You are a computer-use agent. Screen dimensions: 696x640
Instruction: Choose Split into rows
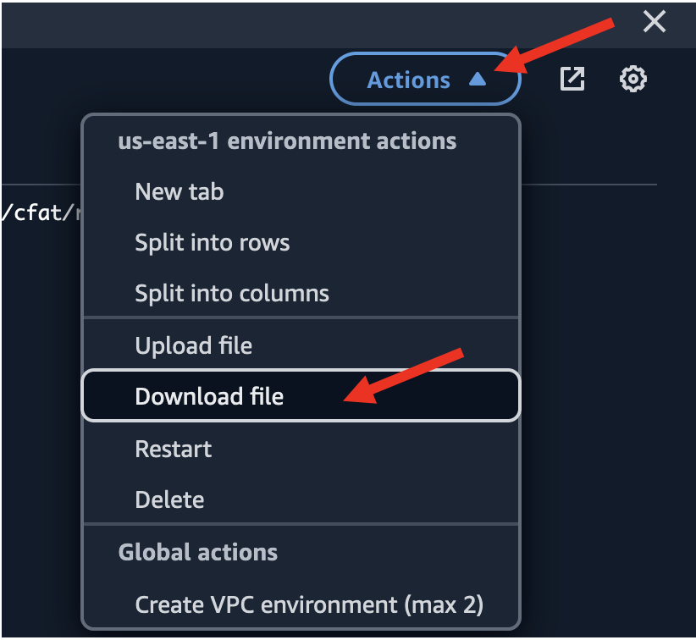[213, 243]
